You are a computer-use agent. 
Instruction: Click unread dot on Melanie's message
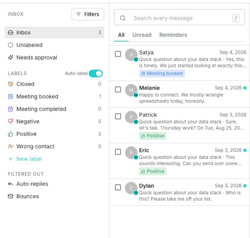pos(245,88)
